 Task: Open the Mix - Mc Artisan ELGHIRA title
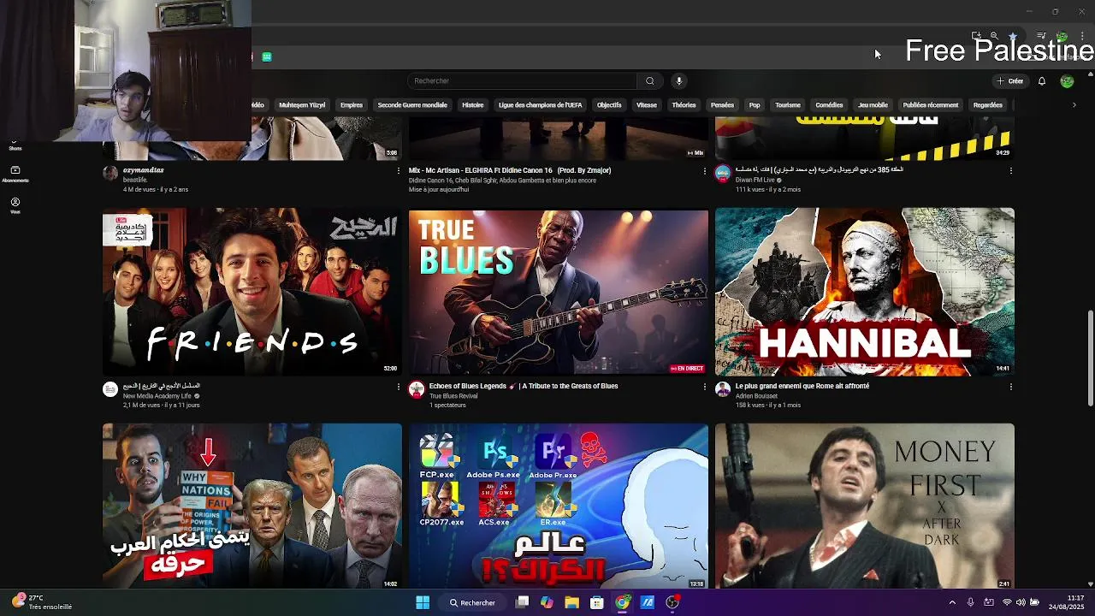click(510, 170)
